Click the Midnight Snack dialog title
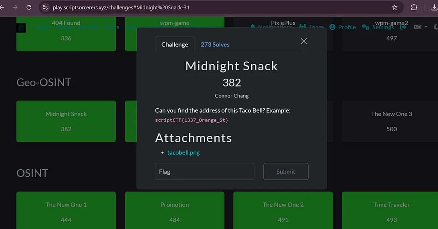Image resolution: width=438 pixels, height=229 pixels. [231, 66]
